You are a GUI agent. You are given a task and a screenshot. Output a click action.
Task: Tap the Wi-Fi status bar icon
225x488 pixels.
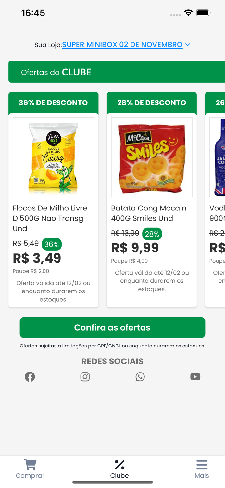click(x=189, y=13)
